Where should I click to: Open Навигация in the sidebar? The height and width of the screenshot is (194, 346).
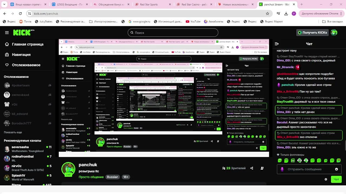click(18, 54)
